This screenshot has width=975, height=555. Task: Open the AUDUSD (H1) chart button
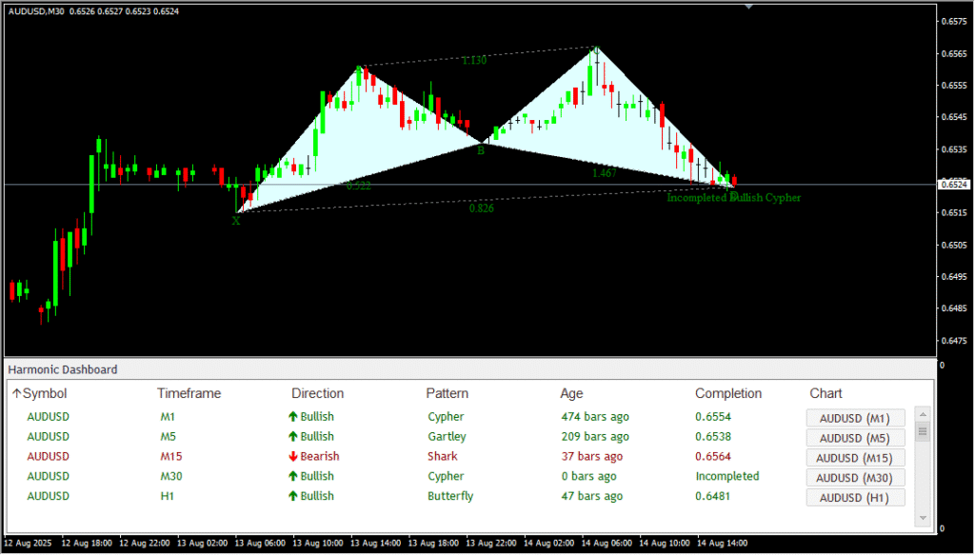[x=855, y=498]
